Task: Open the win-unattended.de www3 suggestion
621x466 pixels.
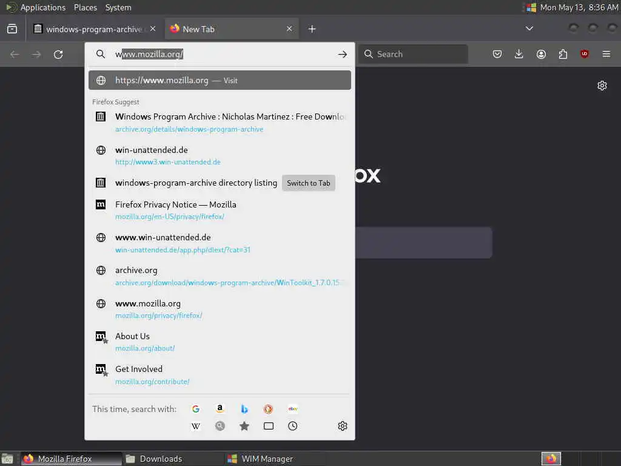Action: [x=220, y=156]
